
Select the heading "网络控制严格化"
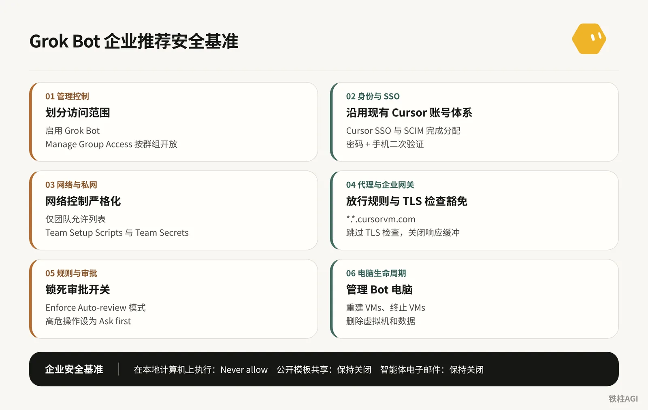[x=83, y=201]
